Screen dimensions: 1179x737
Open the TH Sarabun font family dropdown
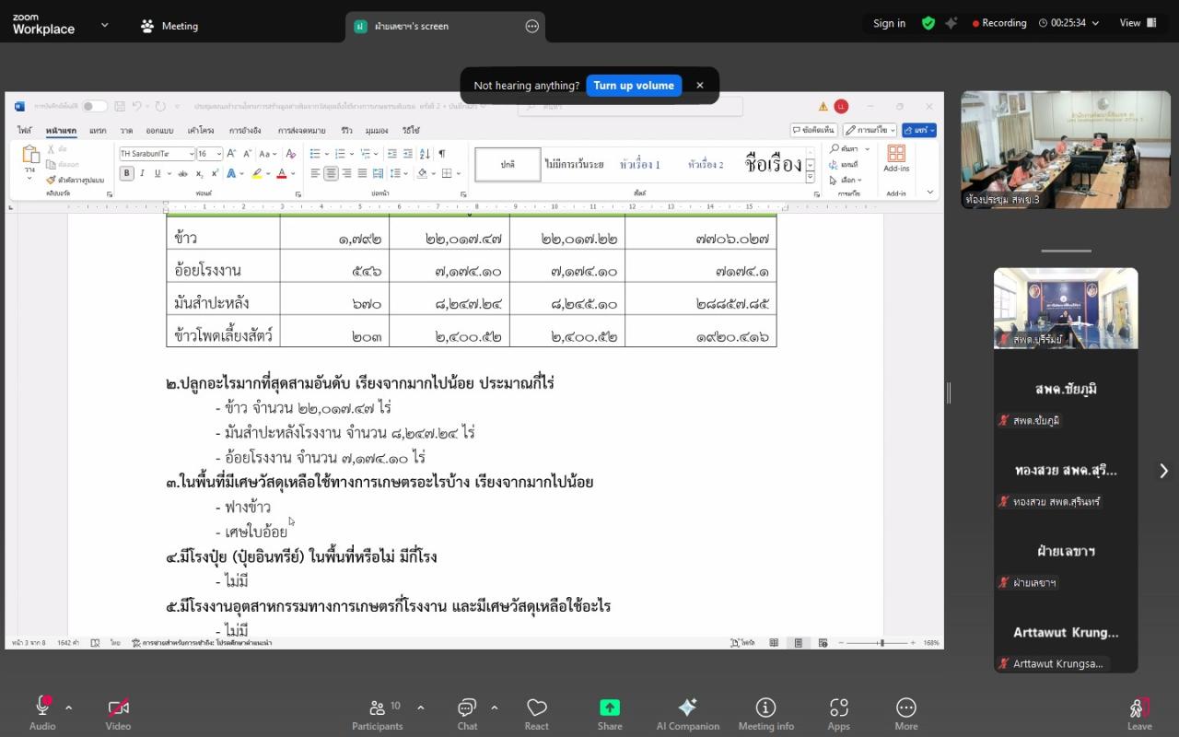[x=192, y=154]
